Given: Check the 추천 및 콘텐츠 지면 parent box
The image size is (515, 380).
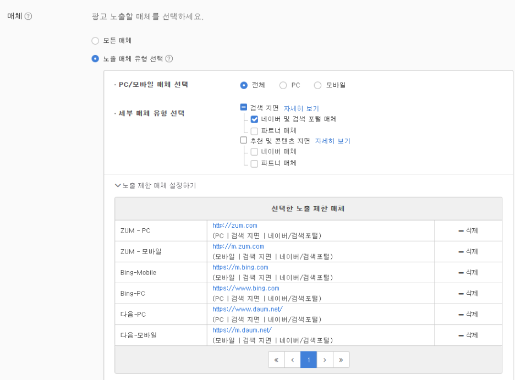Looking at the screenshot, I should [243, 140].
